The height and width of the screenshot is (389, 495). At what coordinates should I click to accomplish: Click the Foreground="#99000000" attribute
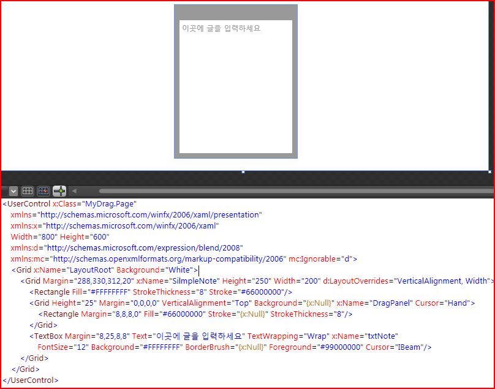(316, 347)
